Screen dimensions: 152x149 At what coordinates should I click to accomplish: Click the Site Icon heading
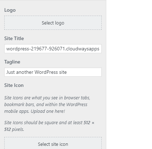tap(14, 85)
